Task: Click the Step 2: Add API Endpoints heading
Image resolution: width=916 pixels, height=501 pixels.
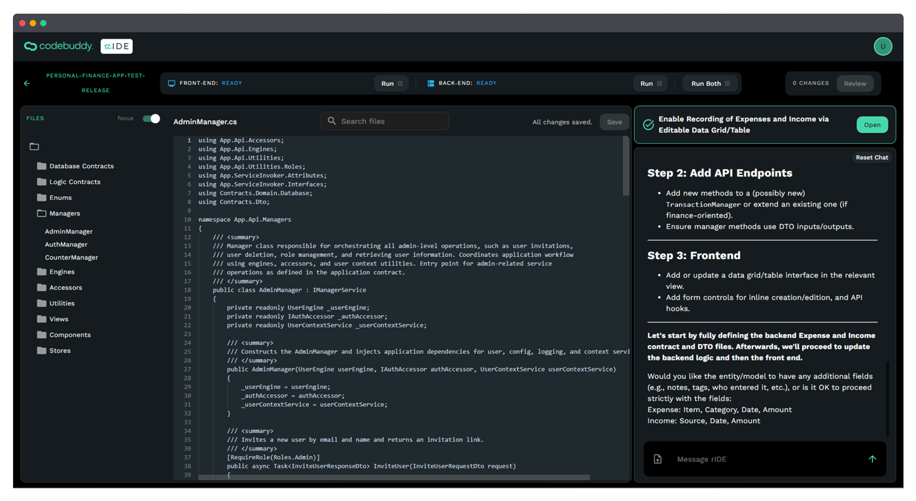Action: [x=720, y=173]
